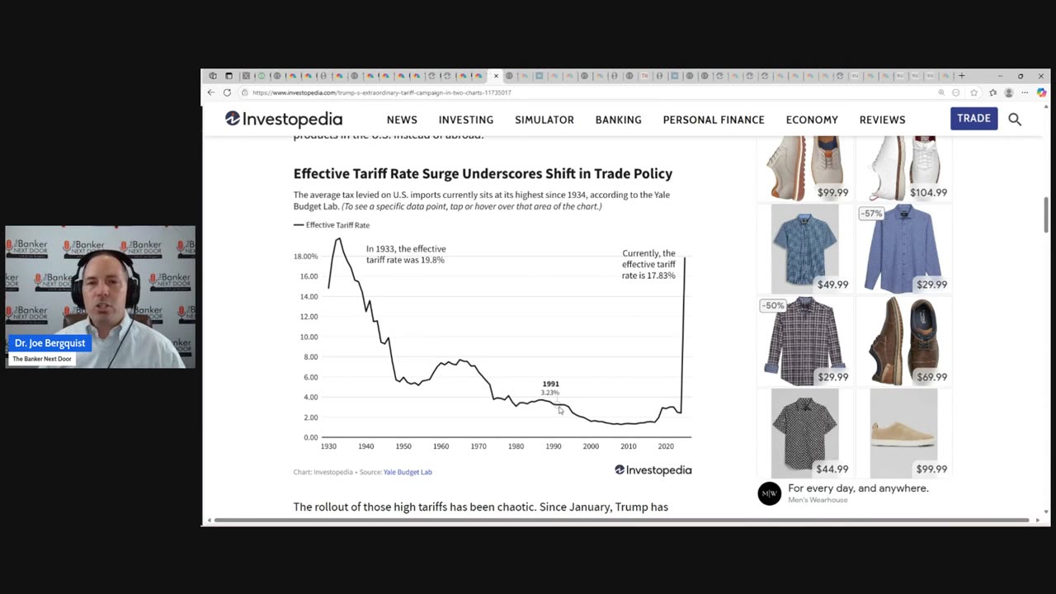Close the active Investopedia browser tab
Screen dimensions: 1056x594
point(496,76)
